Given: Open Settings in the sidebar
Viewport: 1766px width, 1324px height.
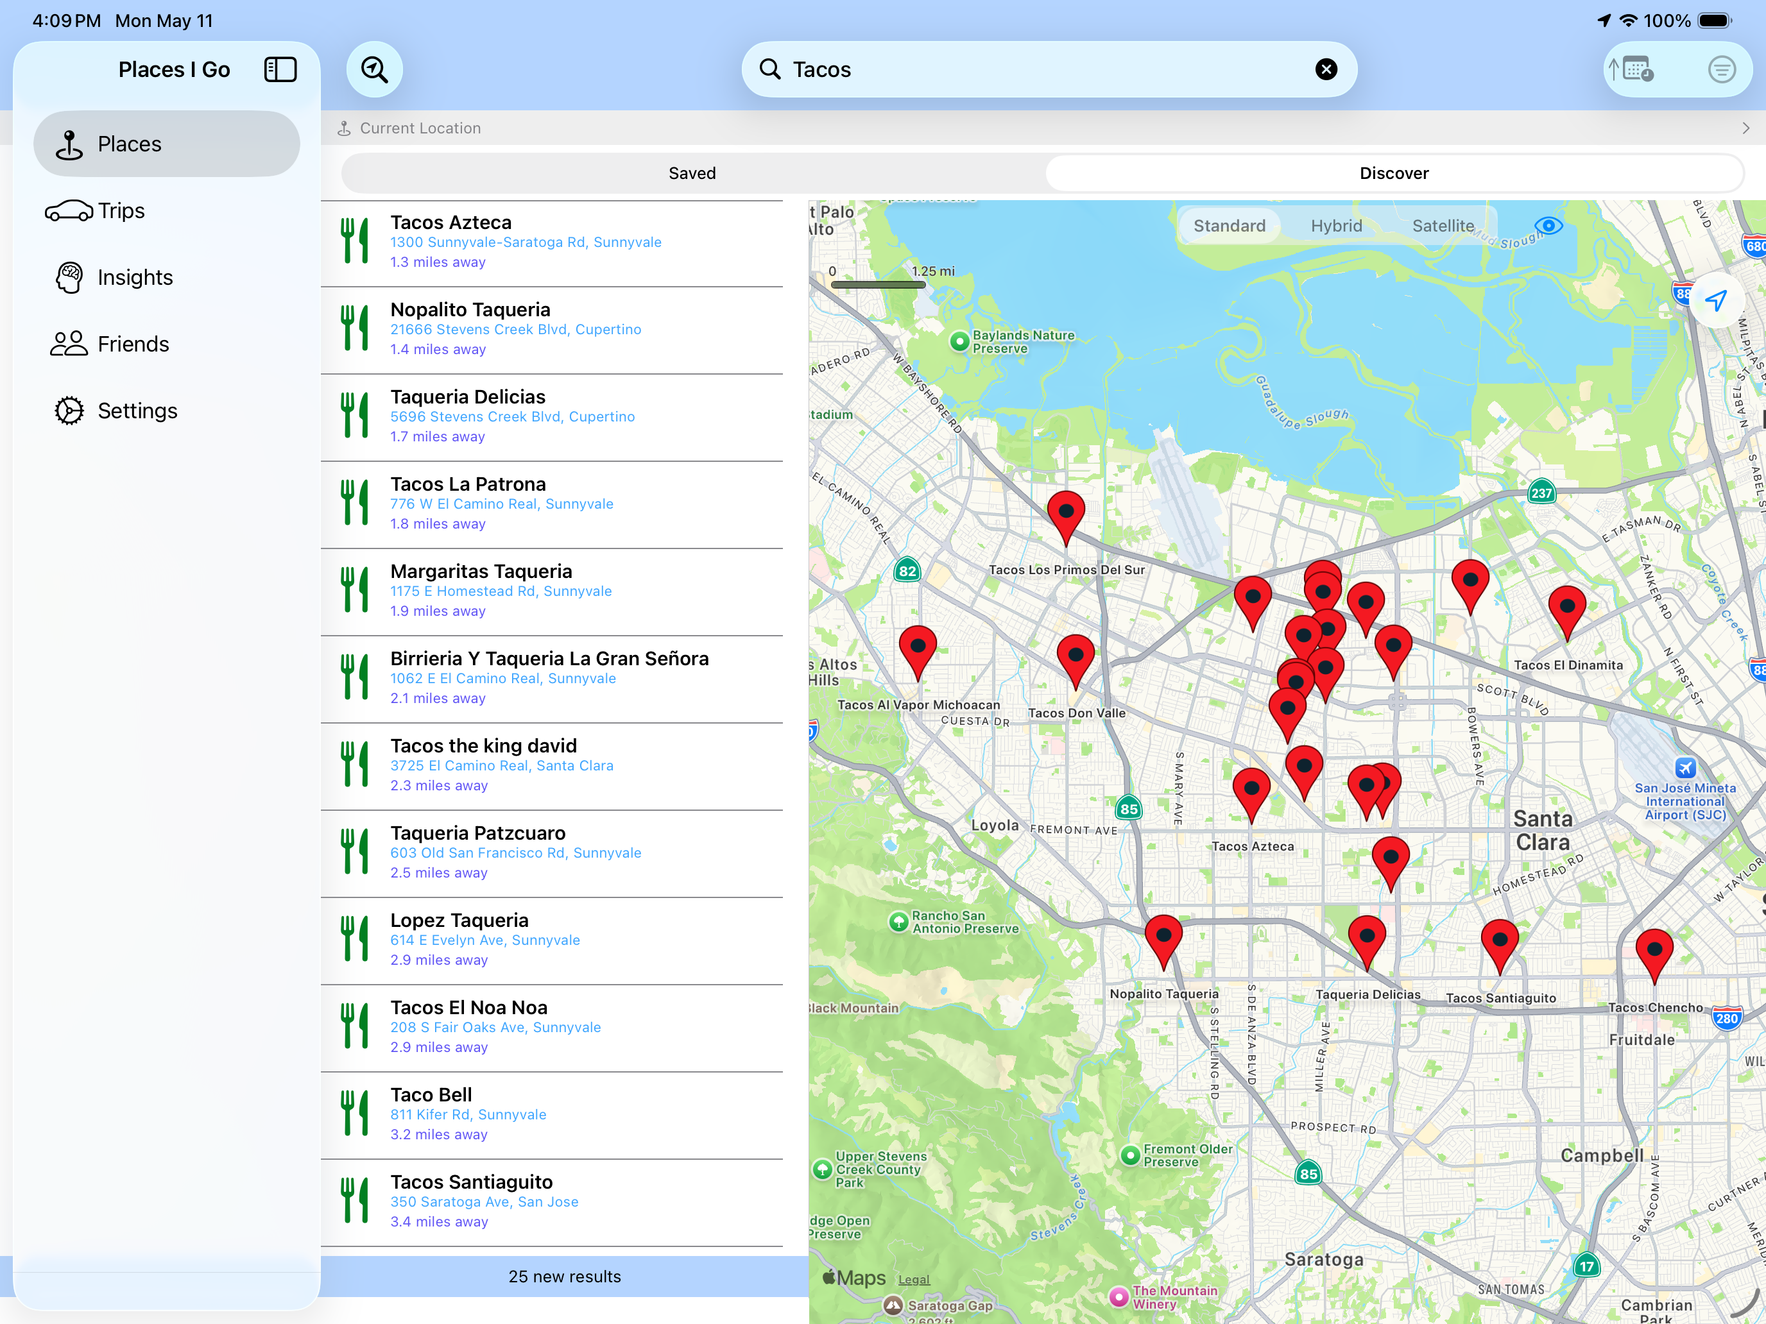Looking at the screenshot, I should 167,410.
